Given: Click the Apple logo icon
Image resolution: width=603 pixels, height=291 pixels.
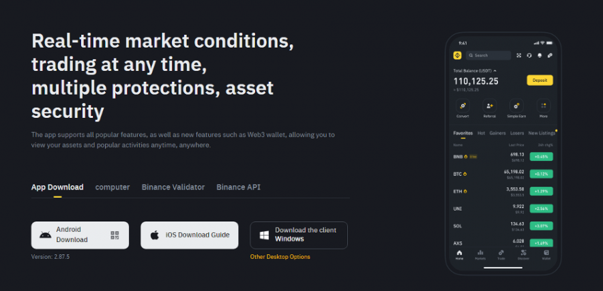Looking at the screenshot, I should coord(155,235).
